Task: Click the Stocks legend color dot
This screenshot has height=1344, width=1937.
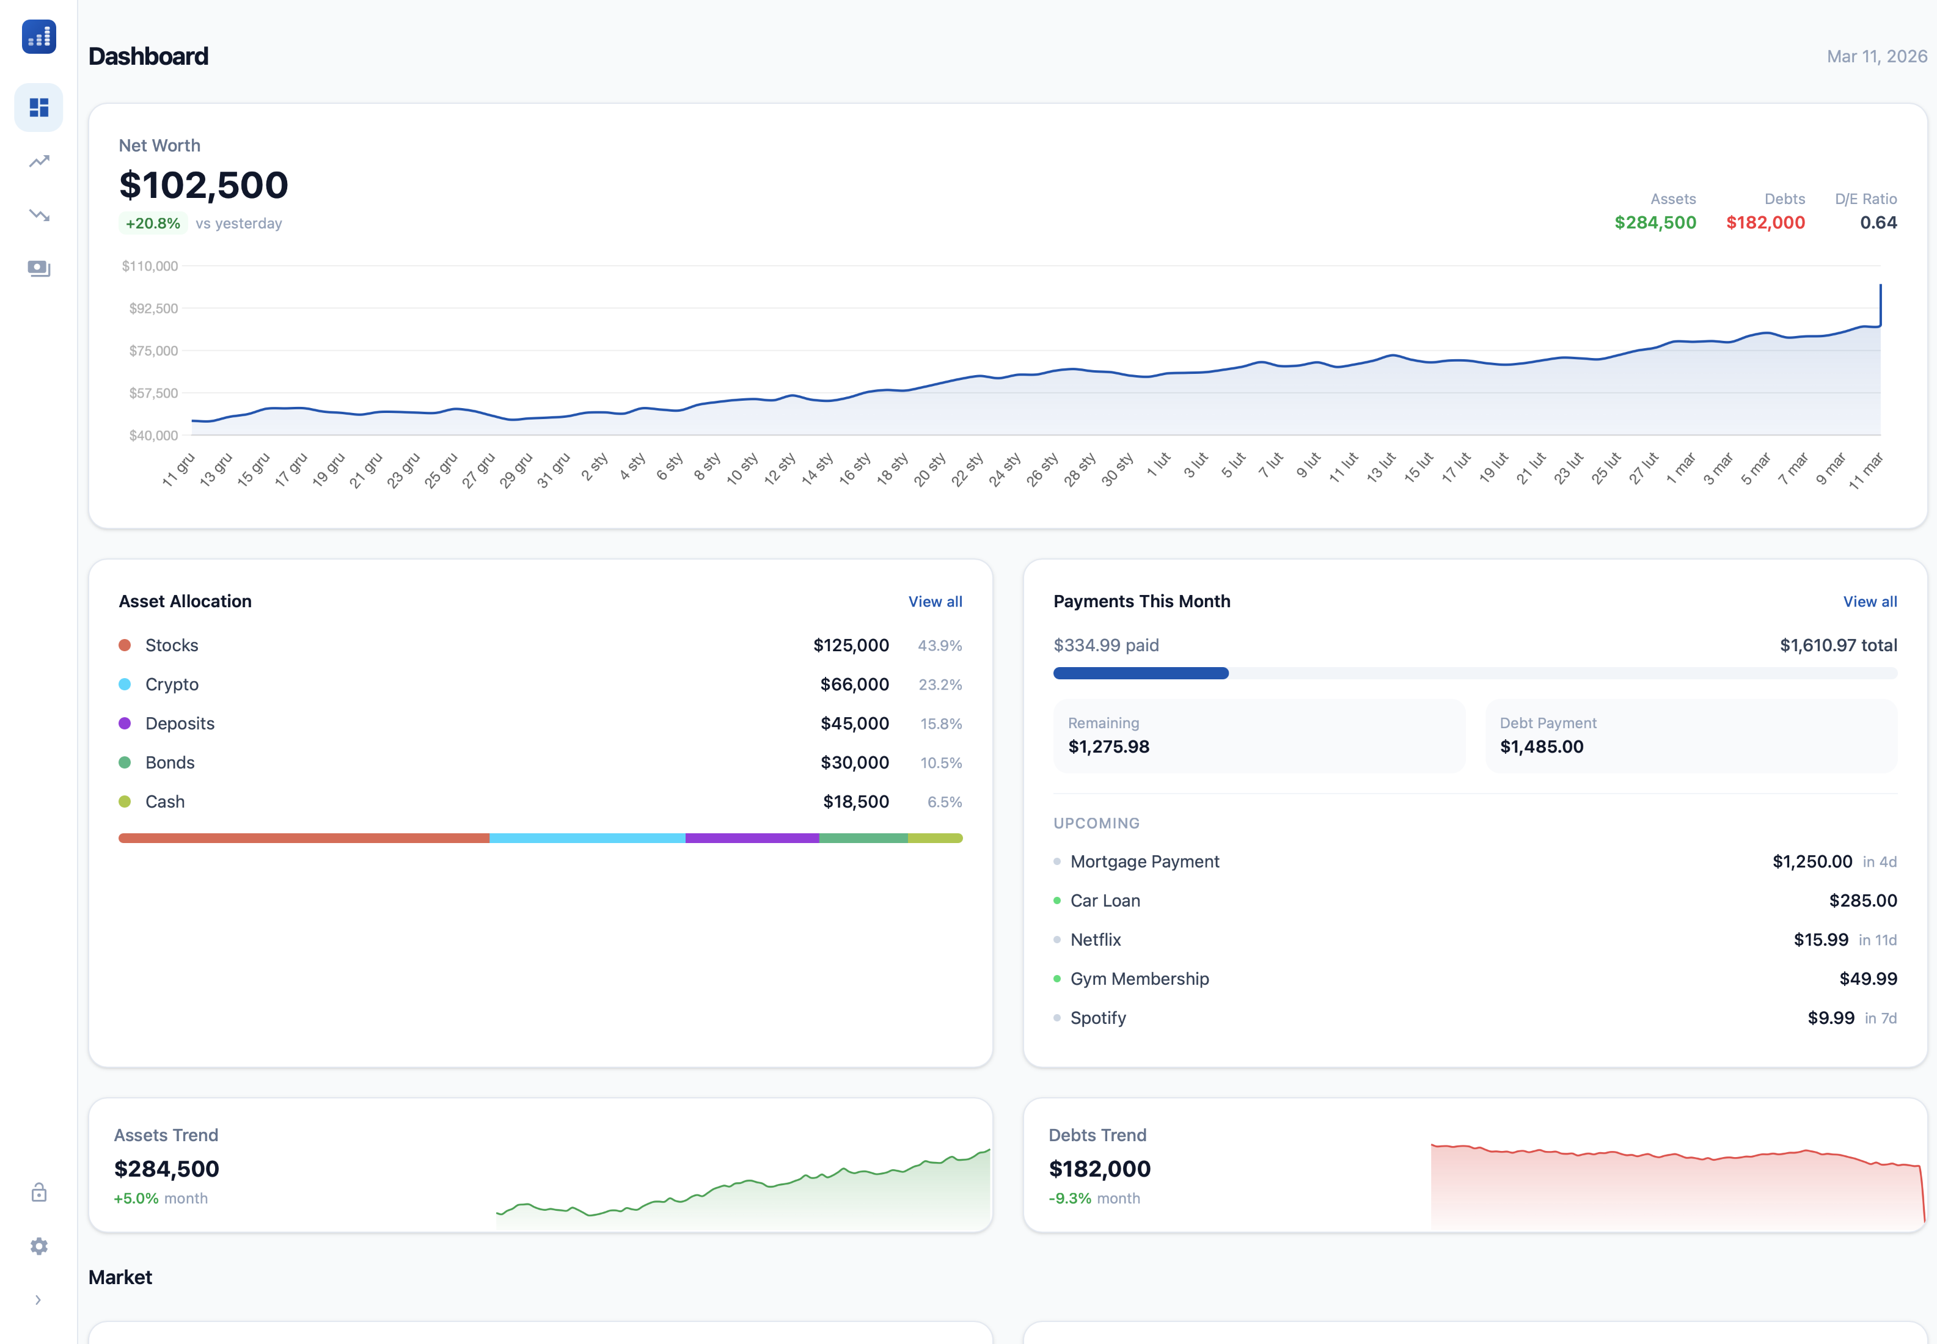Action: pos(125,645)
